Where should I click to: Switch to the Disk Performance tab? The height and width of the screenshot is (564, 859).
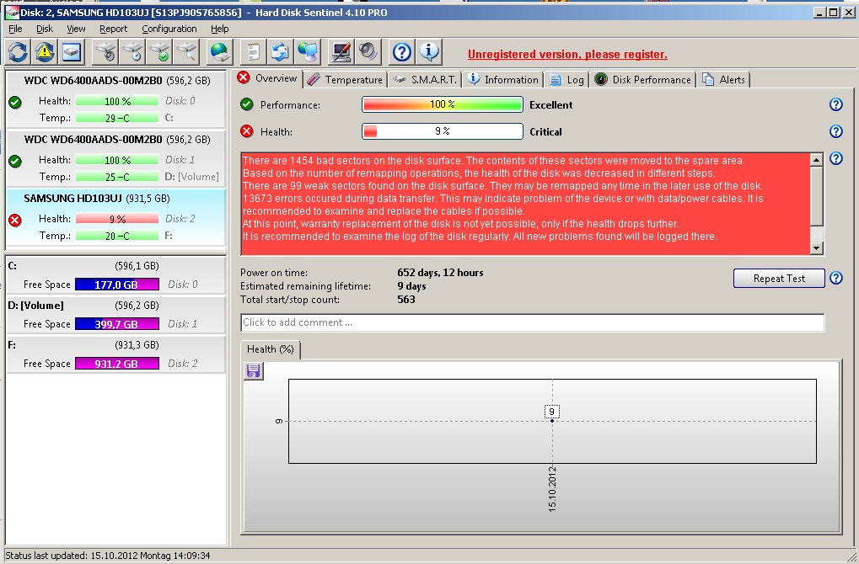tap(643, 80)
